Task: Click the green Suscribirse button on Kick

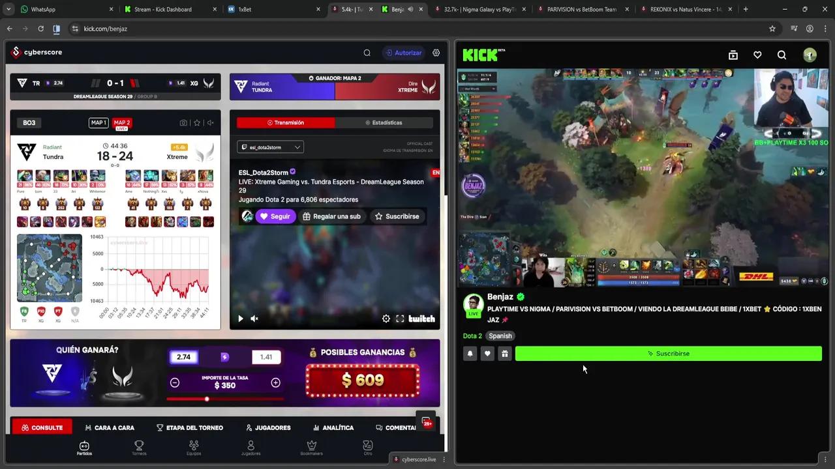Action: click(x=669, y=354)
